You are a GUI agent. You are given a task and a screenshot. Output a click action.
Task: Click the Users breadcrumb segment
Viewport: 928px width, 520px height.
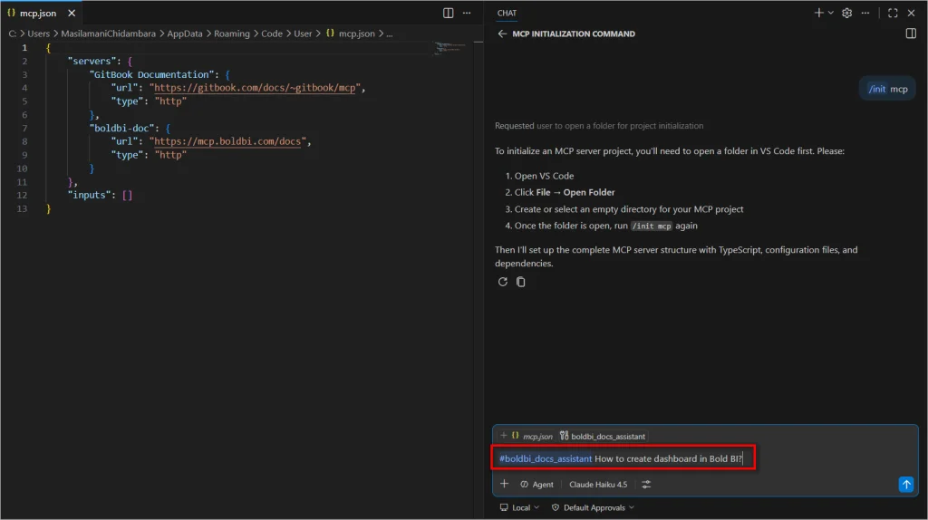pos(38,34)
